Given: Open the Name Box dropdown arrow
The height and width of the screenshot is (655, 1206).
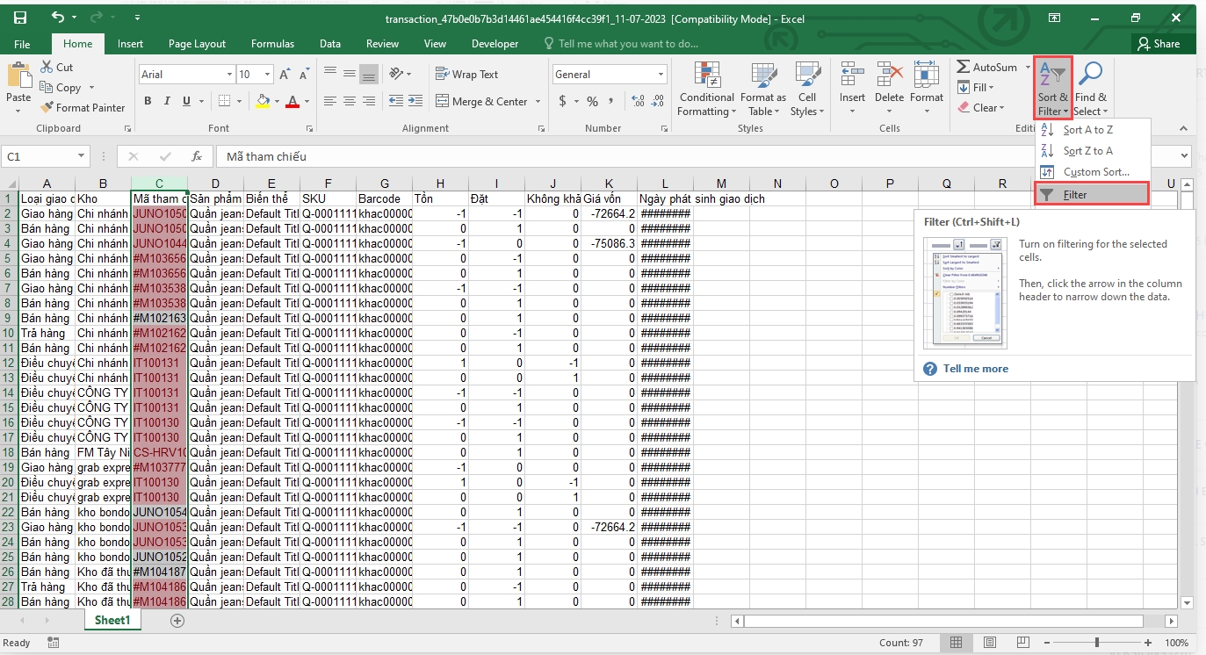Looking at the screenshot, I should [81, 157].
